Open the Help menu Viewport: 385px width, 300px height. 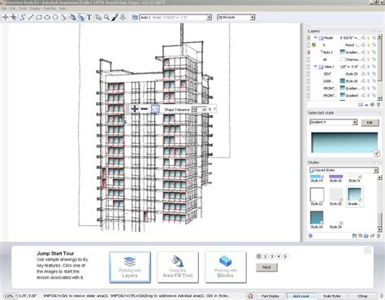63,9
